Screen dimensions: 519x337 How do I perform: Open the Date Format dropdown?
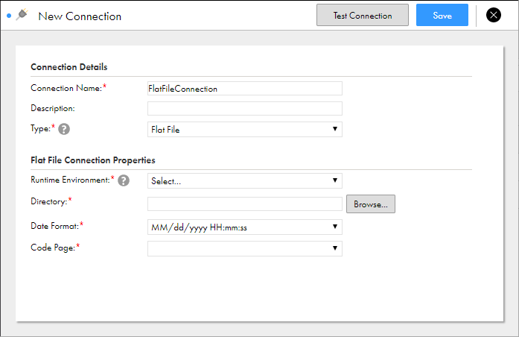point(244,227)
